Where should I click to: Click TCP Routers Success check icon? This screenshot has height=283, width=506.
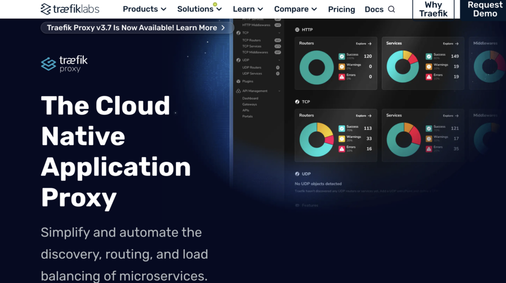342,129
